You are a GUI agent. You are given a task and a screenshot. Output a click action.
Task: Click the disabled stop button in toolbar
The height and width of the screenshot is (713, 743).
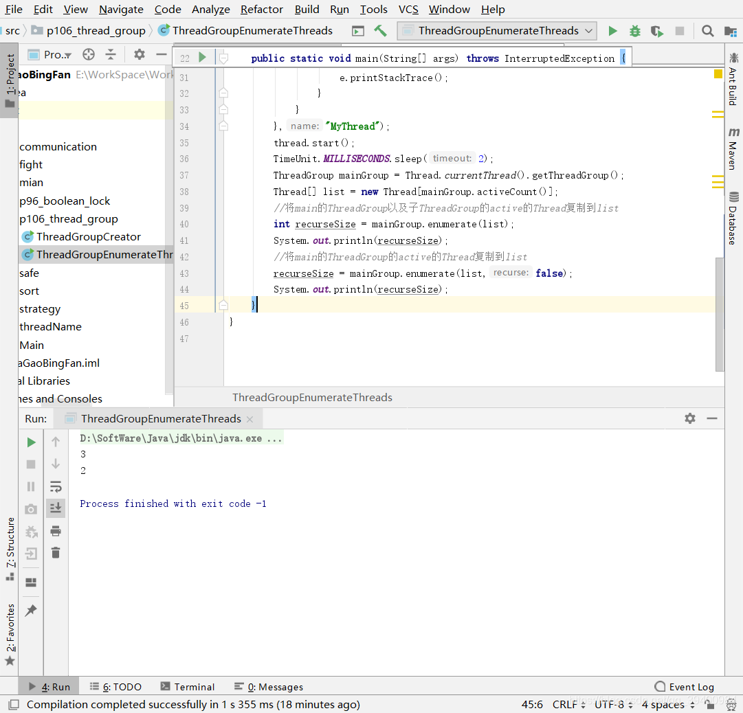point(680,31)
